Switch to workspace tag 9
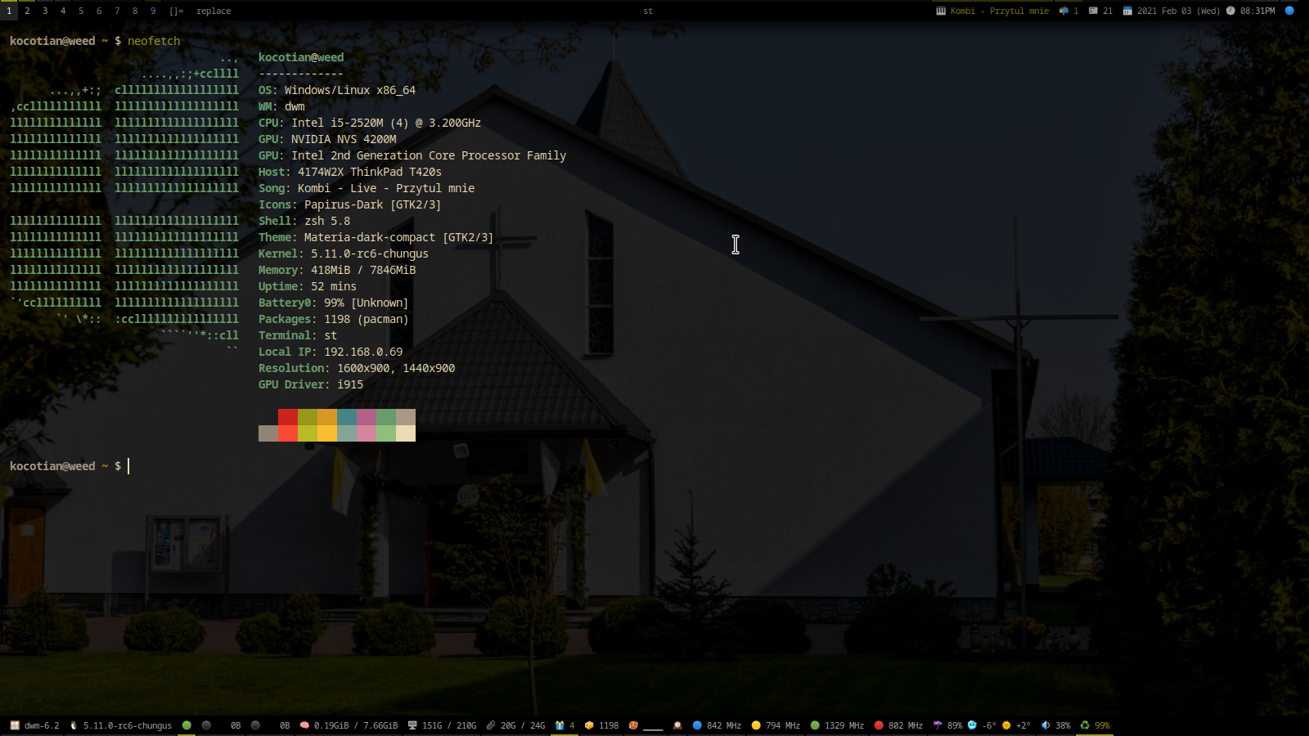The width and height of the screenshot is (1309, 736). pos(153,11)
